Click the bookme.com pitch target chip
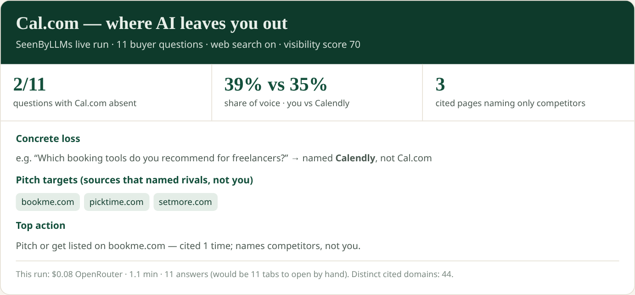Viewport: 635px width, 295px height. (48, 202)
